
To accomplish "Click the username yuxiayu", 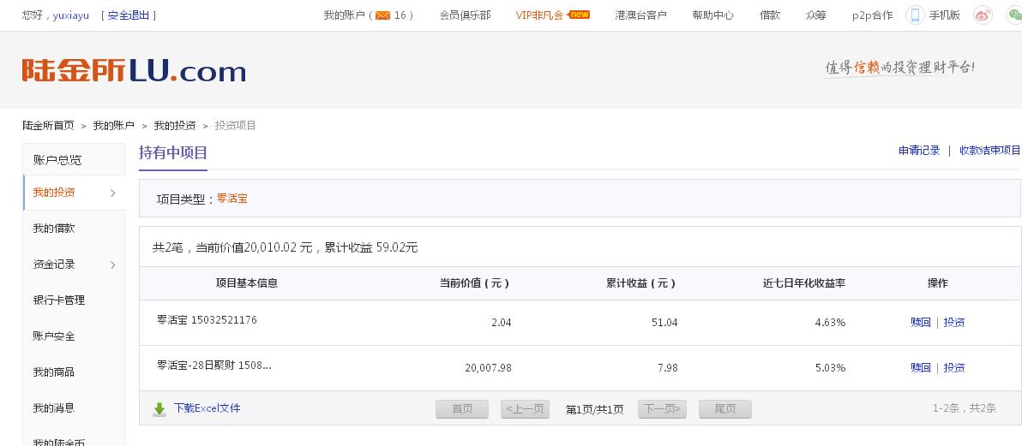I will pyautogui.click(x=71, y=15).
